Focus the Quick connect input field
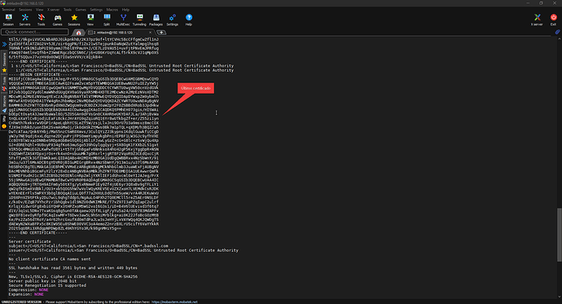 [35, 32]
